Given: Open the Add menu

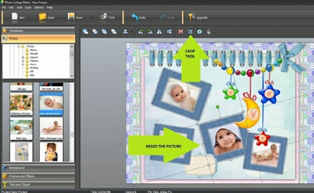Looking at the screenshot, I should [19, 8].
